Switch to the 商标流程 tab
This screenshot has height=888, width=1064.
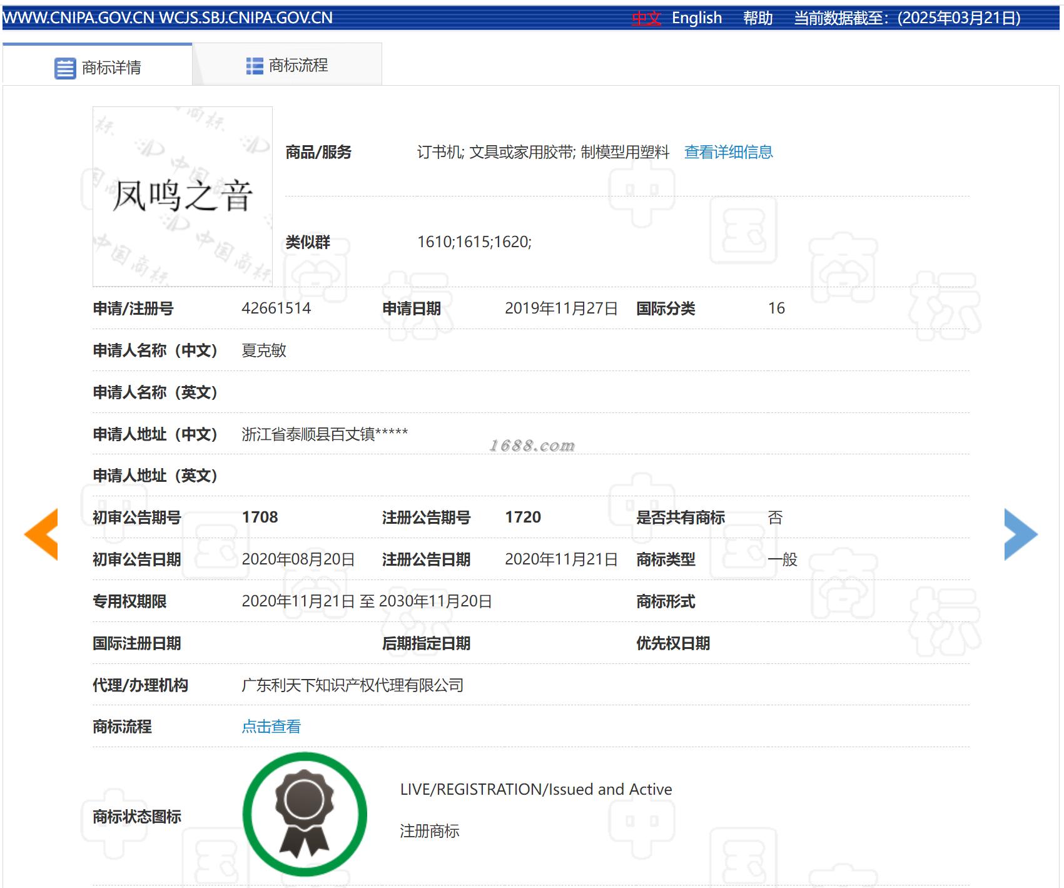(x=287, y=64)
